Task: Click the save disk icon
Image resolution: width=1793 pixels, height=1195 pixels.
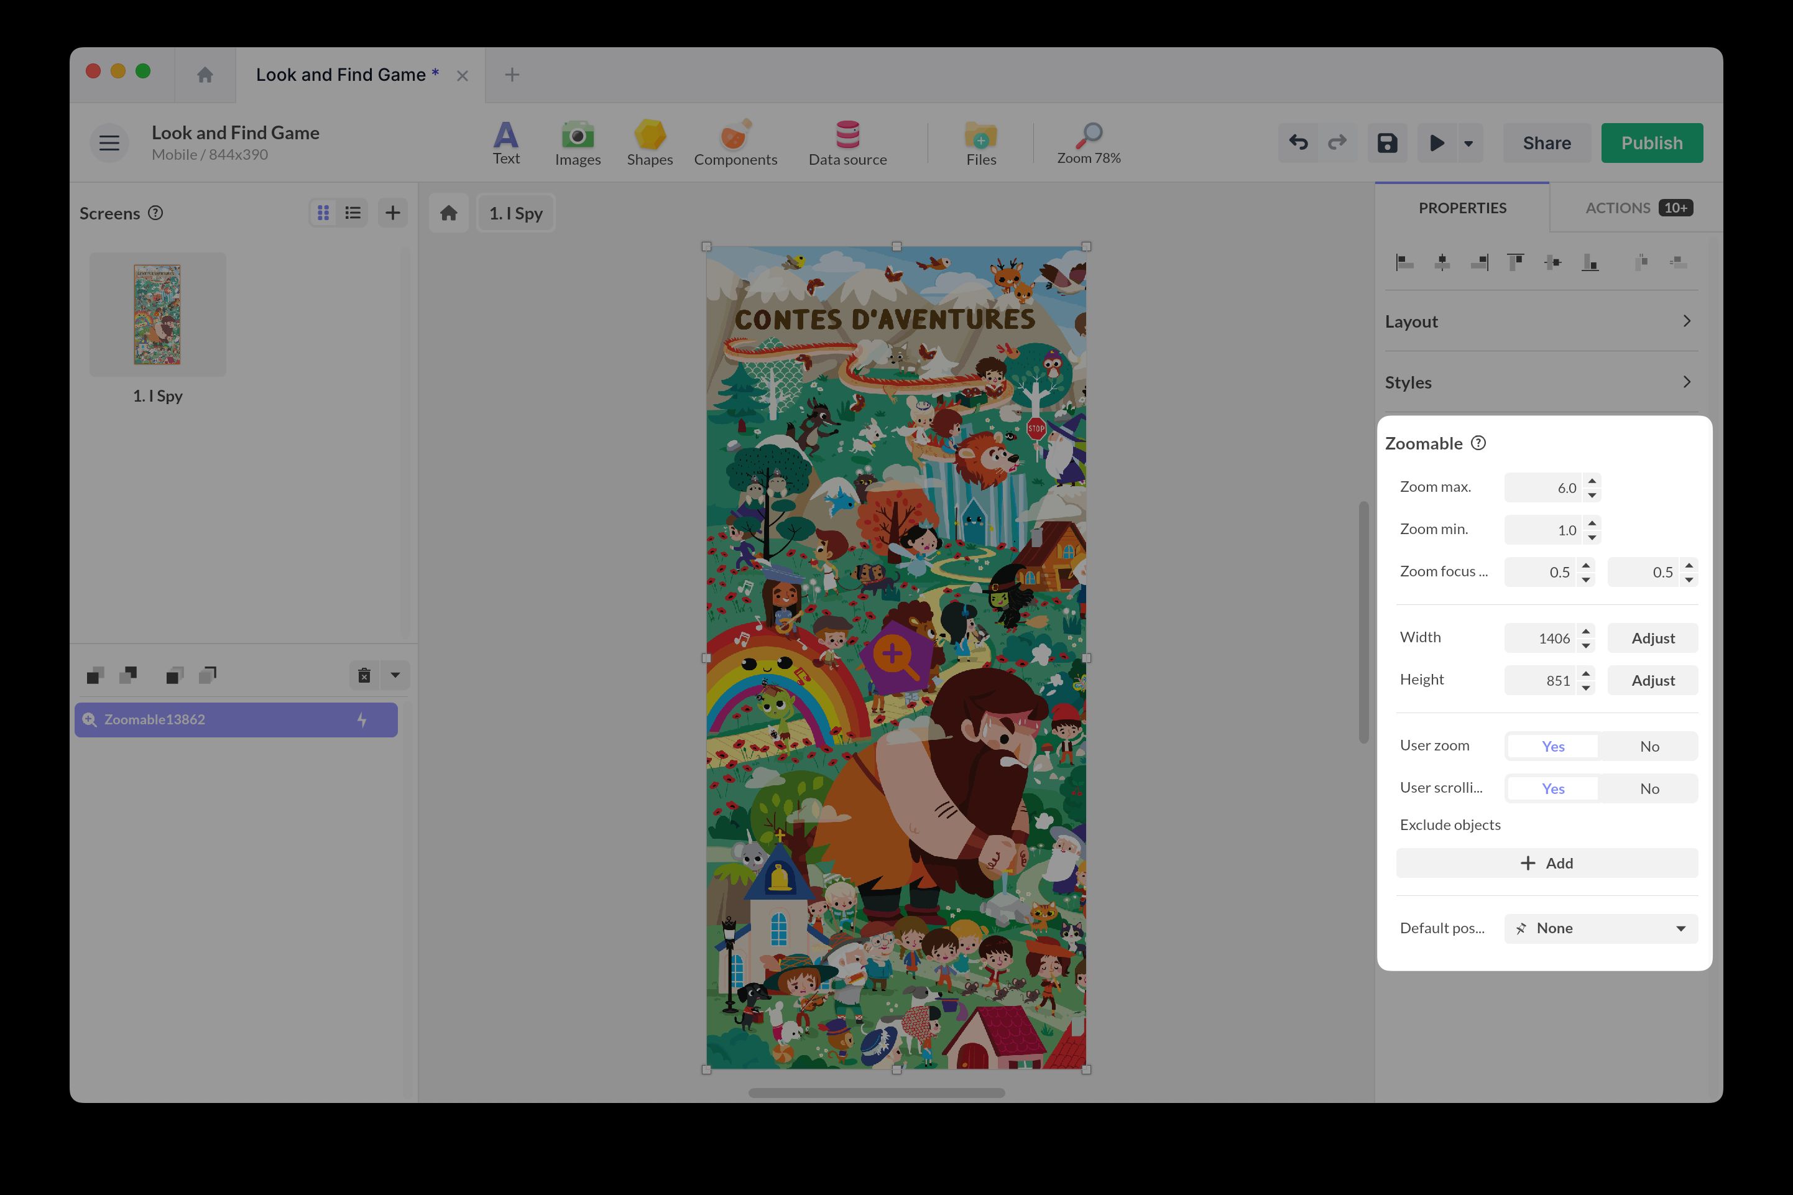Action: [x=1386, y=142]
